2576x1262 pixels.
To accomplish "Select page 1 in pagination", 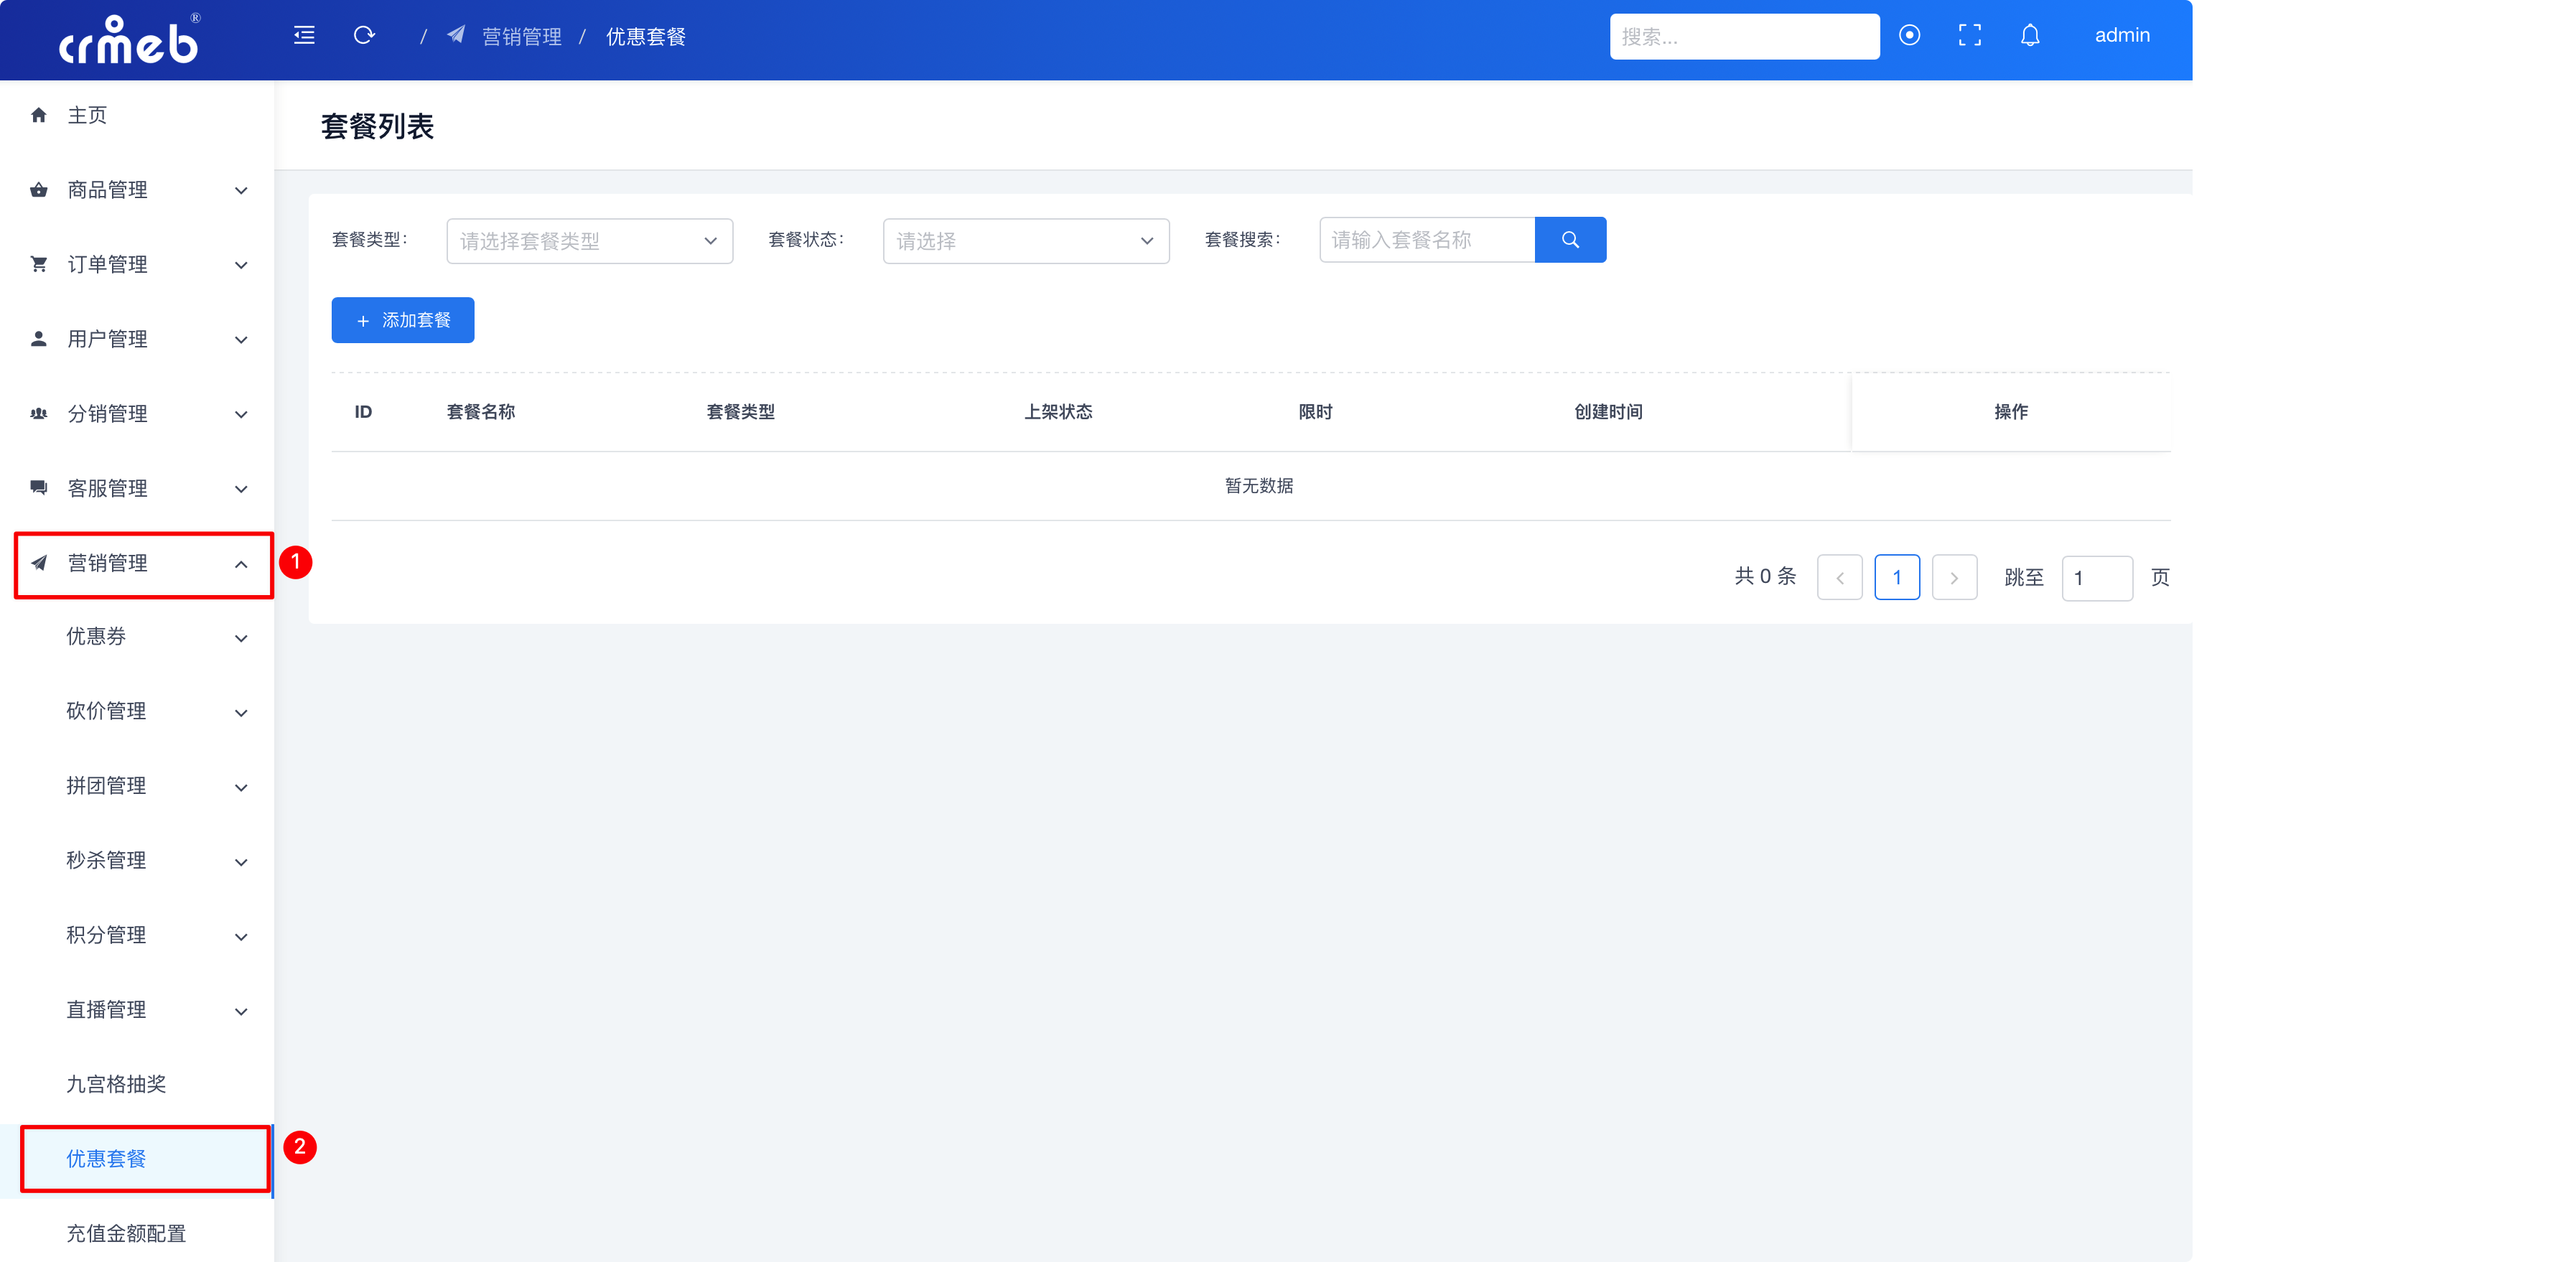I will [x=1897, y=577].
